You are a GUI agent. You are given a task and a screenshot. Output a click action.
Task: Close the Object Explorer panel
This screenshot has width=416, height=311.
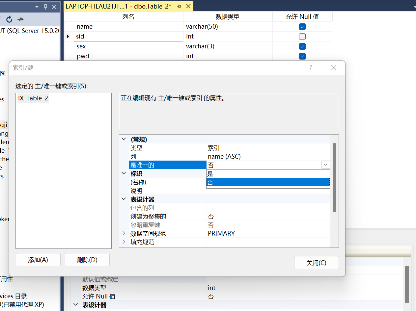coord(54,7)
